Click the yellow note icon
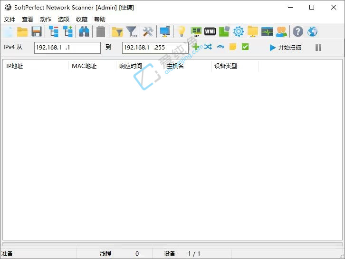 point(232,47)
